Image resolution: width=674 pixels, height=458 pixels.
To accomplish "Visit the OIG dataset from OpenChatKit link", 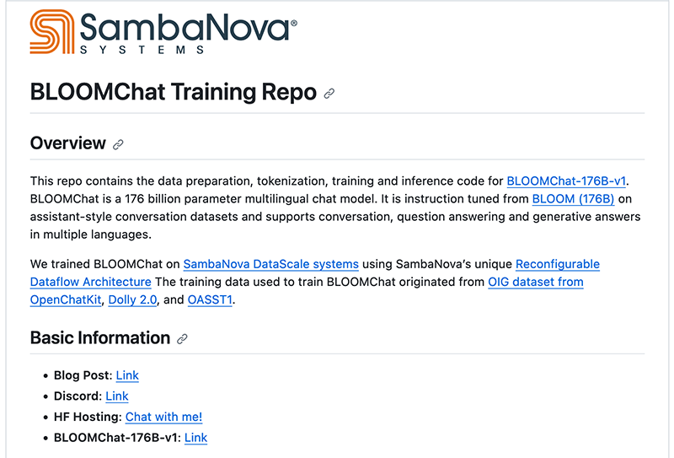I will (x=535, y=282).
